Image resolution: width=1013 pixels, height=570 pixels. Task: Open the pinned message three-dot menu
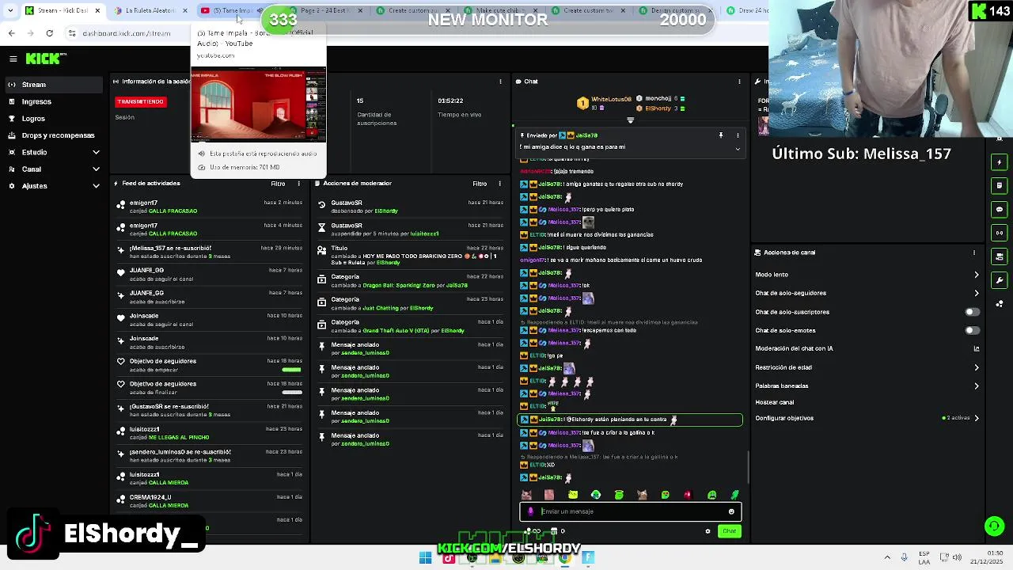[x=738, y=135]
